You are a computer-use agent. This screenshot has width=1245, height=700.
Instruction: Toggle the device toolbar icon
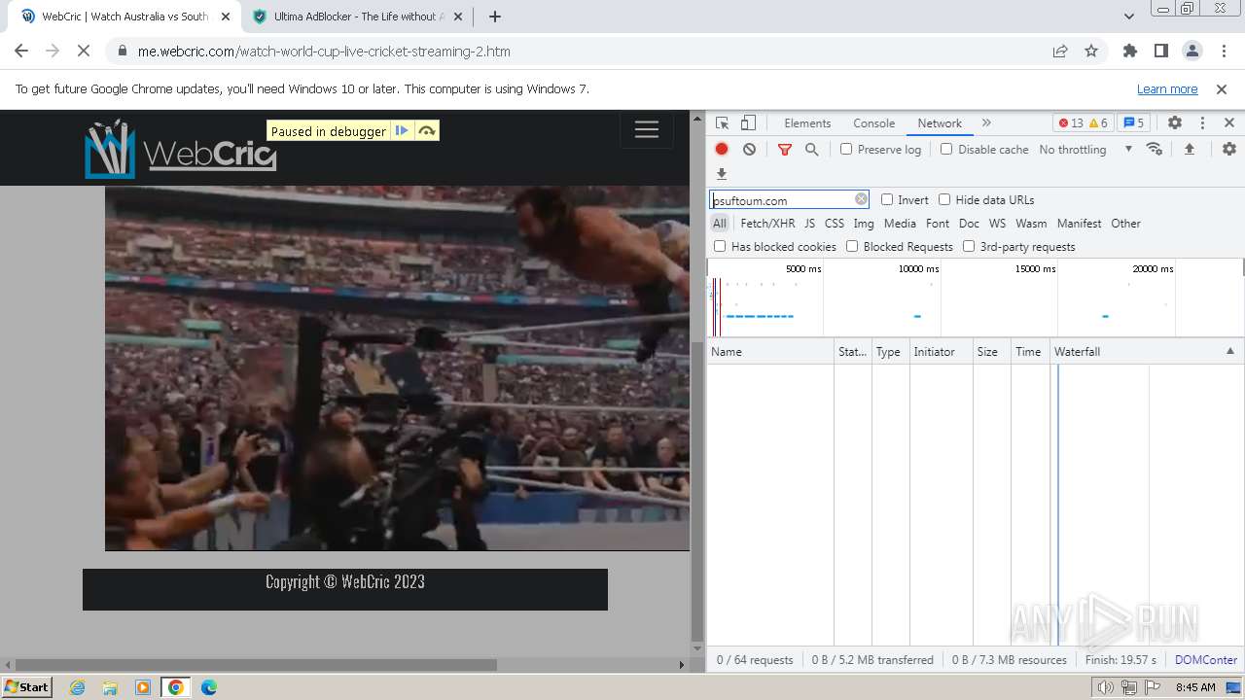[748, 122]
